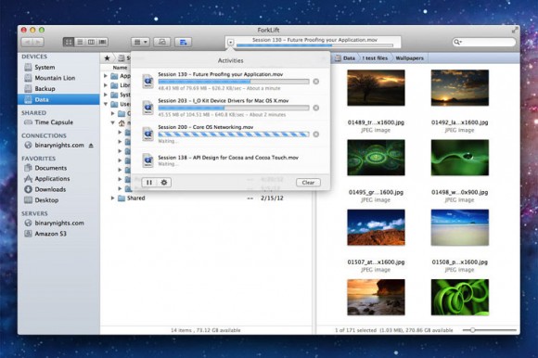The image size is (538, 358).
Task: Sort by the Name column header
Action: pyautogui.click(x=120, y=68)
